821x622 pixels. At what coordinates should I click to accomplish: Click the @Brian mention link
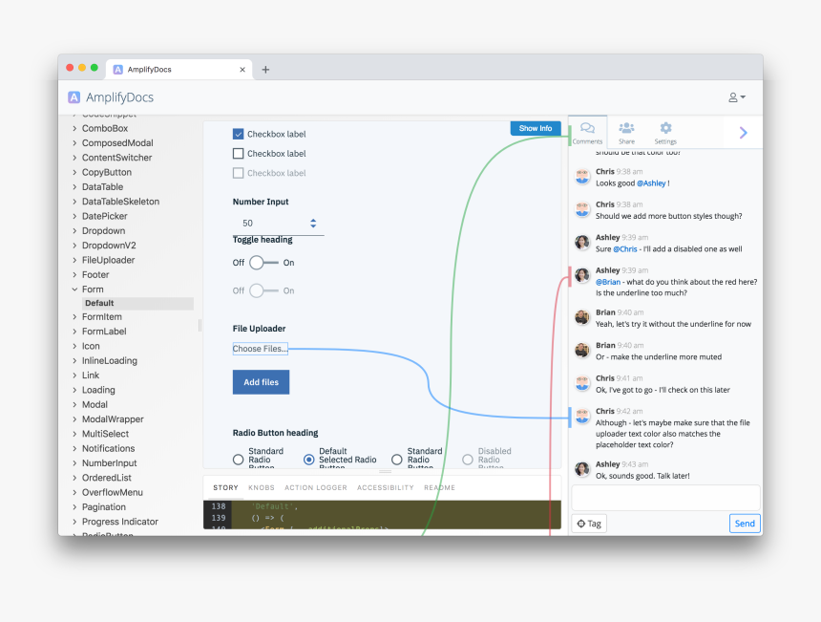click(x=608, y=282)
